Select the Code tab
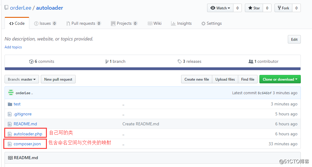Viewport: 312px width, 167px height. coord(17,23)
